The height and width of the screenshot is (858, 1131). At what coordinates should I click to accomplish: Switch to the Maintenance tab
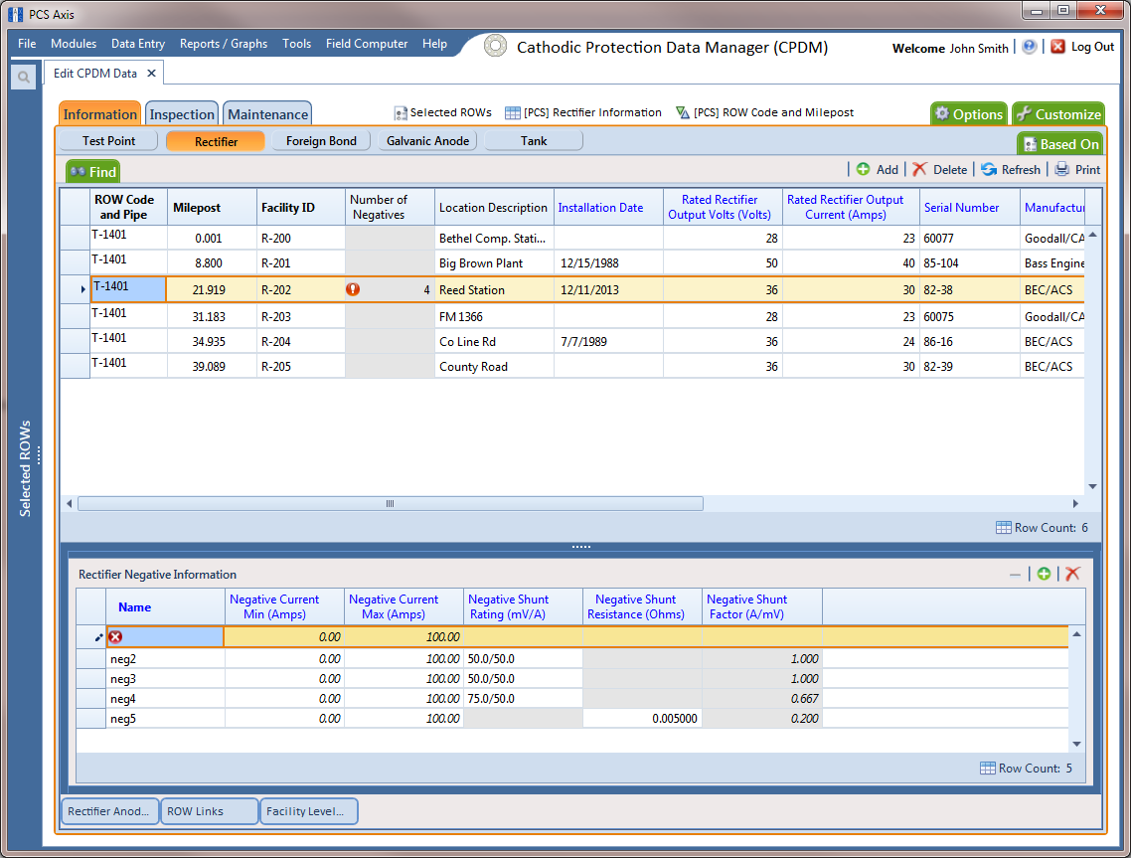pyautogui.click(x=267, y=114)
